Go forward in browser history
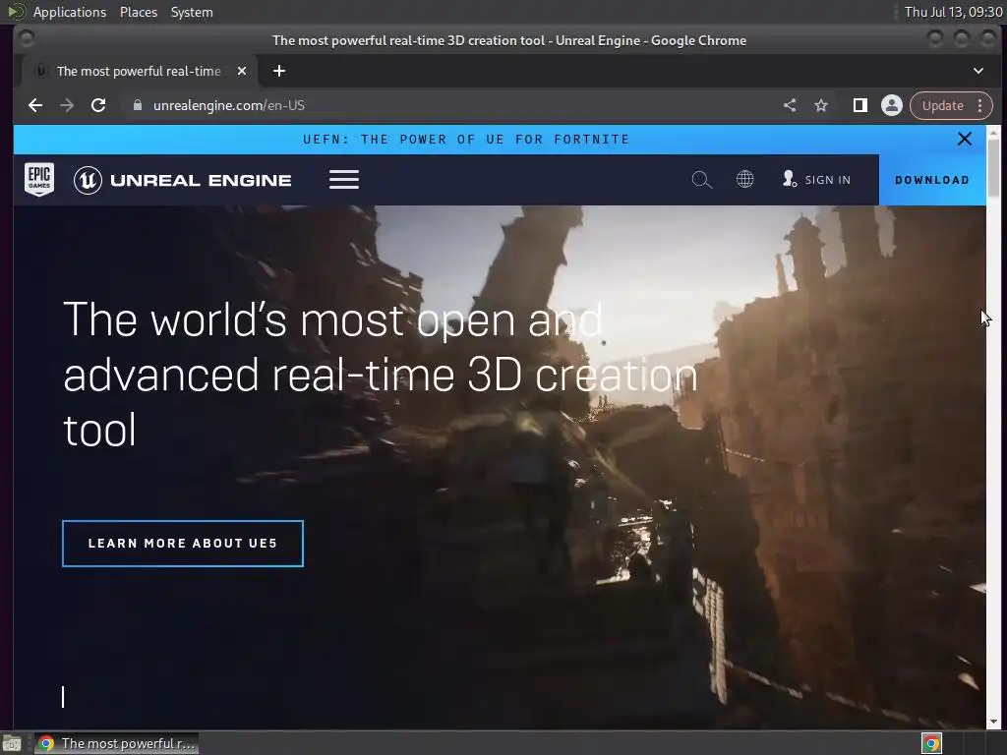This screenshot has height=755, width=1007. (x=67, y=105)
